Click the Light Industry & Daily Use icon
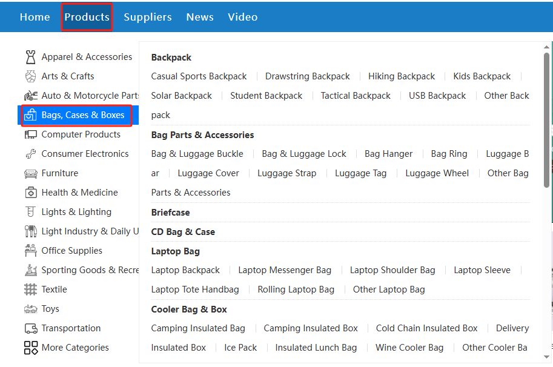This screenshot has height=367, width=553. tap(31, 231)
